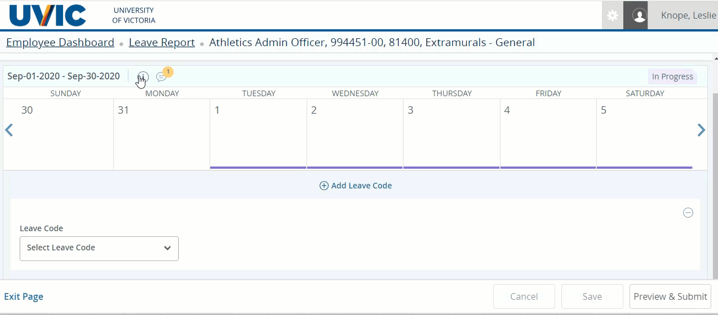The width and height of the screenshot is (718, 315).
Task: Select Friday September 4 day cell
Action: 548,134
